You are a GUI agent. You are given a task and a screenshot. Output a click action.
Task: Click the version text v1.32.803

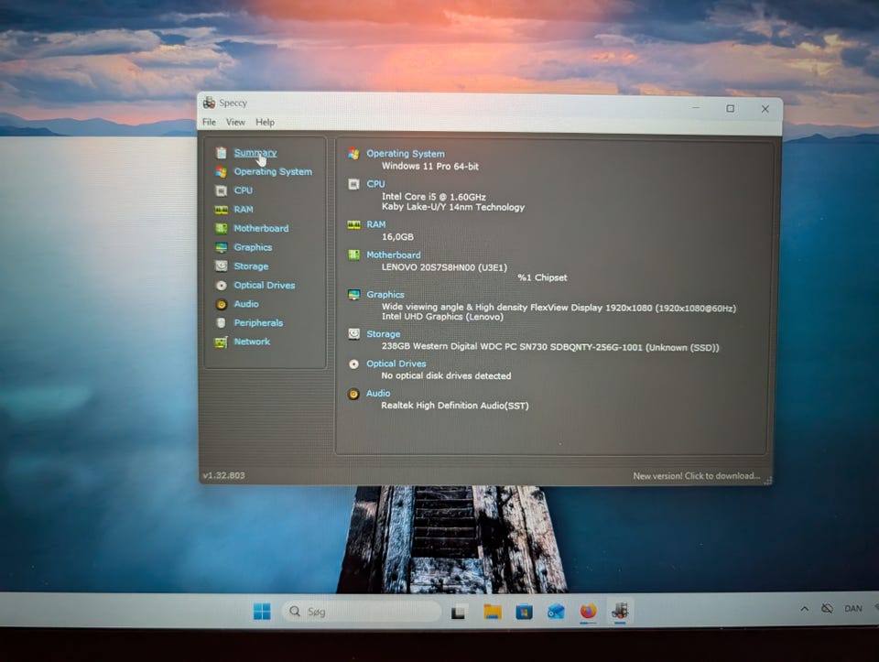click(x=223, y=475)
